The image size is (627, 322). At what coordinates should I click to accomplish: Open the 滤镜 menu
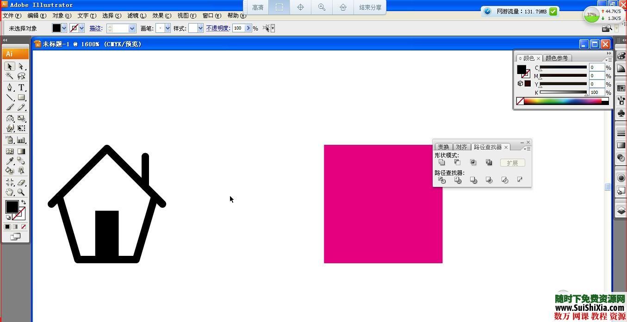[137, 15]
